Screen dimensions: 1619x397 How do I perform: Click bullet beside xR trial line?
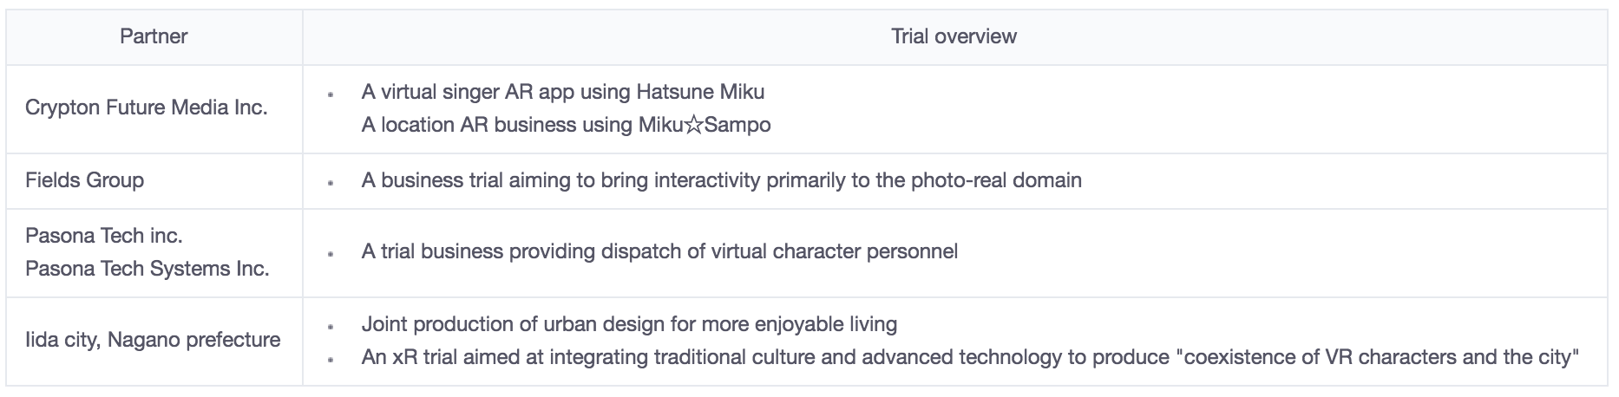[x=331, y=360]
